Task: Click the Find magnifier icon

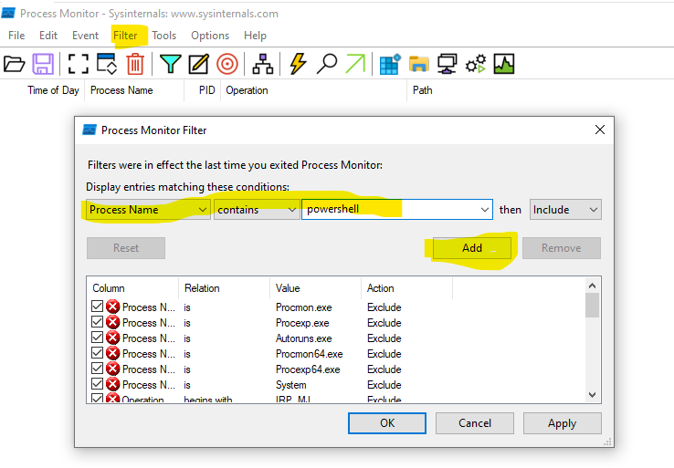Action: [x=327, y=65]
